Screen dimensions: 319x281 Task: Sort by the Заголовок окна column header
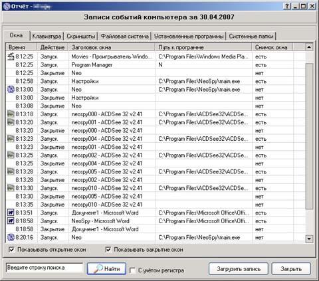click(x=112, y=47)
